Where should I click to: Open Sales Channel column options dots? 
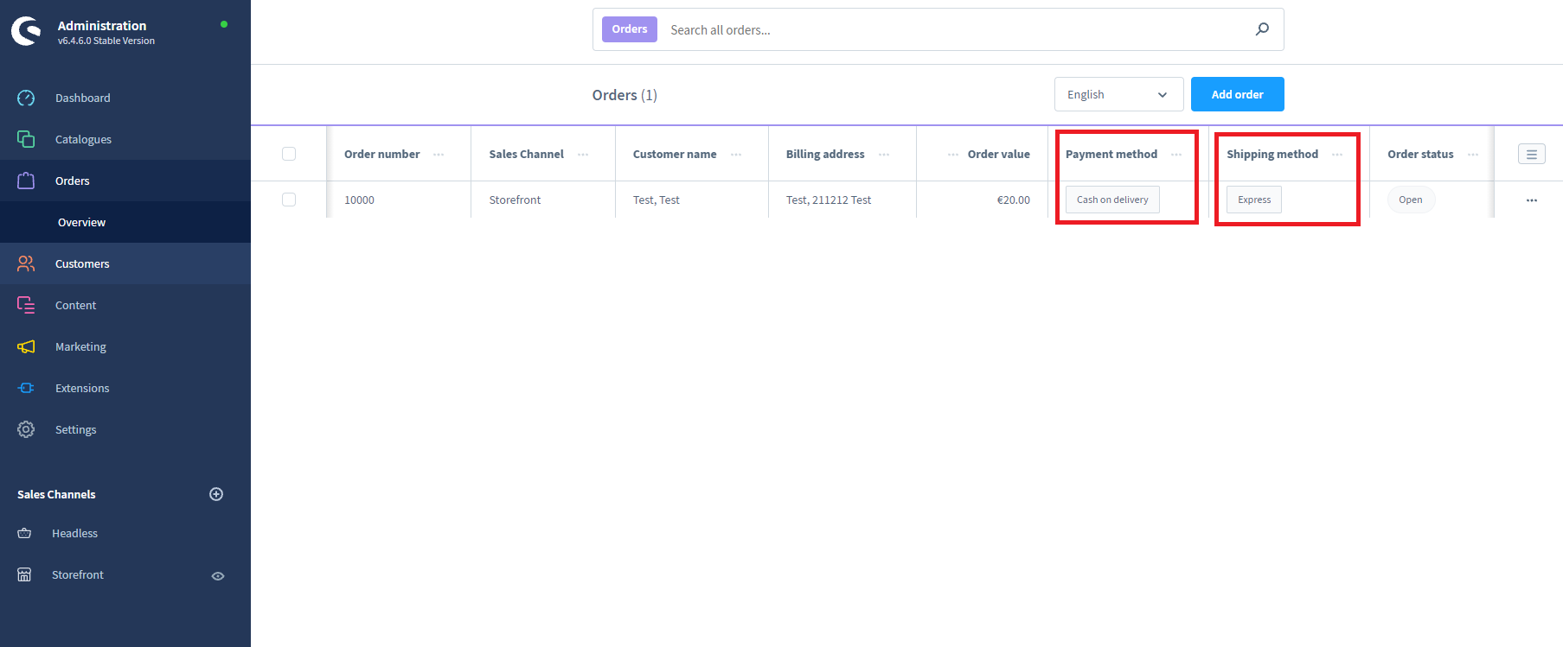click(583, 155)
